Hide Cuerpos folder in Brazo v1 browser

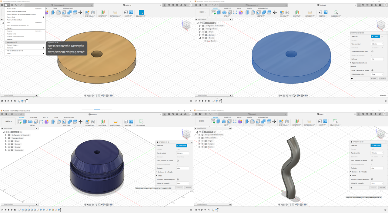pos(202,144)
